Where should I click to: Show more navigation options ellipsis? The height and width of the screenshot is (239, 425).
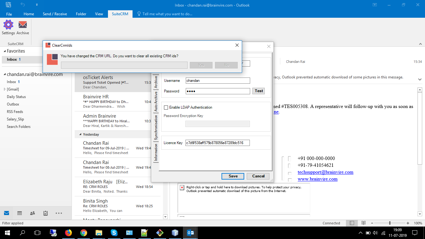tap(59, 213)
